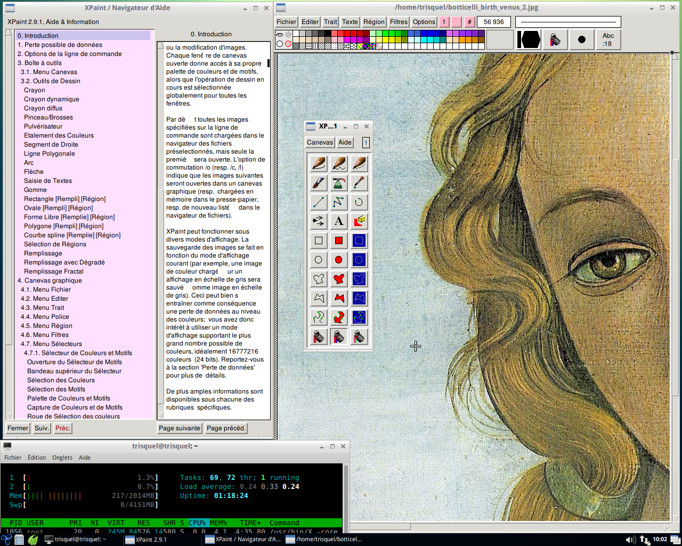
Task: Click the large black hexagon brush shape preview
Action: click(x=529, y=39)
